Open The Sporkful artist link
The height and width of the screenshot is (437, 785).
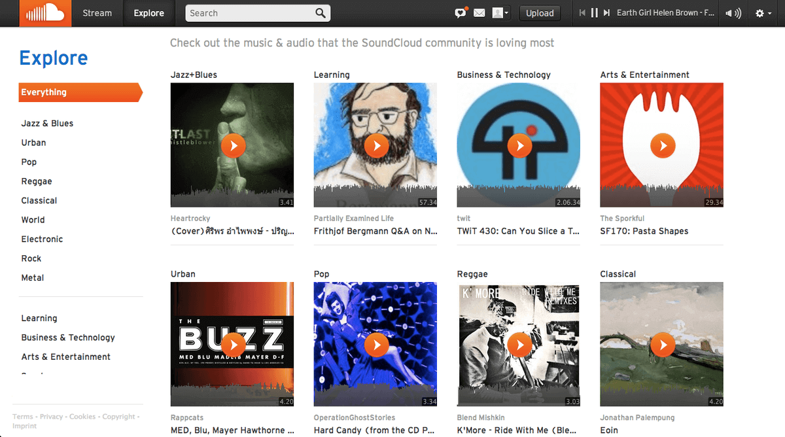click(622, 218)
